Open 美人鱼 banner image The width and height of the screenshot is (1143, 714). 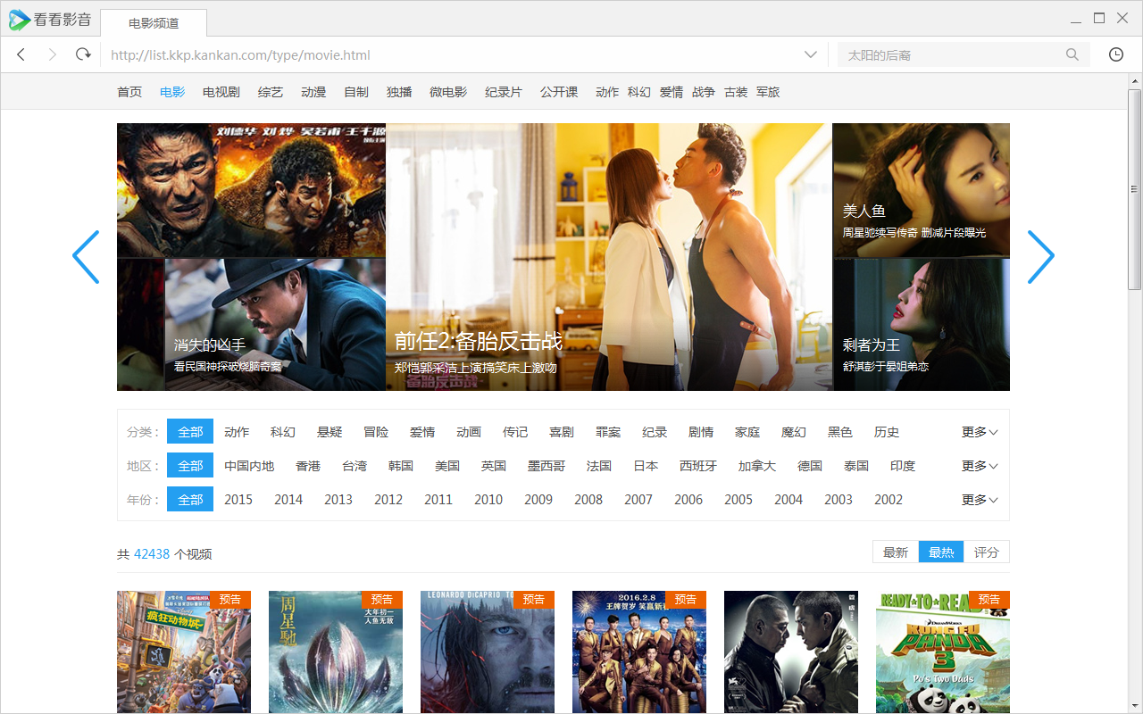[x=921, y=190]
